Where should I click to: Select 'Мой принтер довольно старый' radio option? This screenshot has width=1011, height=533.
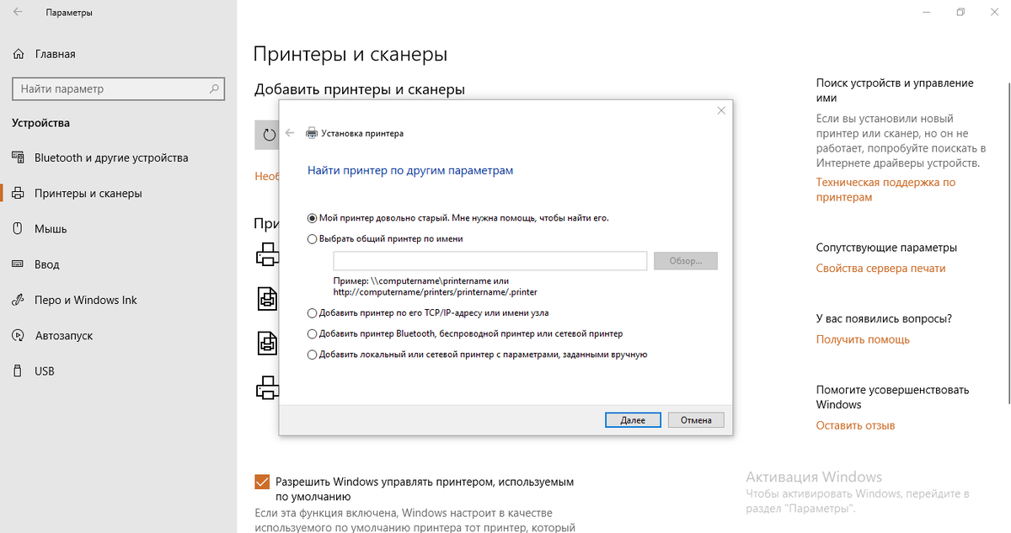[313, 217]
